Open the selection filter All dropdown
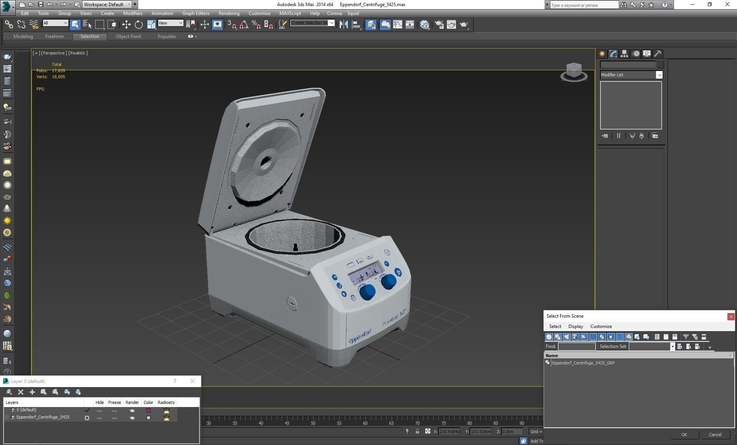Image resolution: width=737 pixels, height=445 pixels. (x=55, y=23)
